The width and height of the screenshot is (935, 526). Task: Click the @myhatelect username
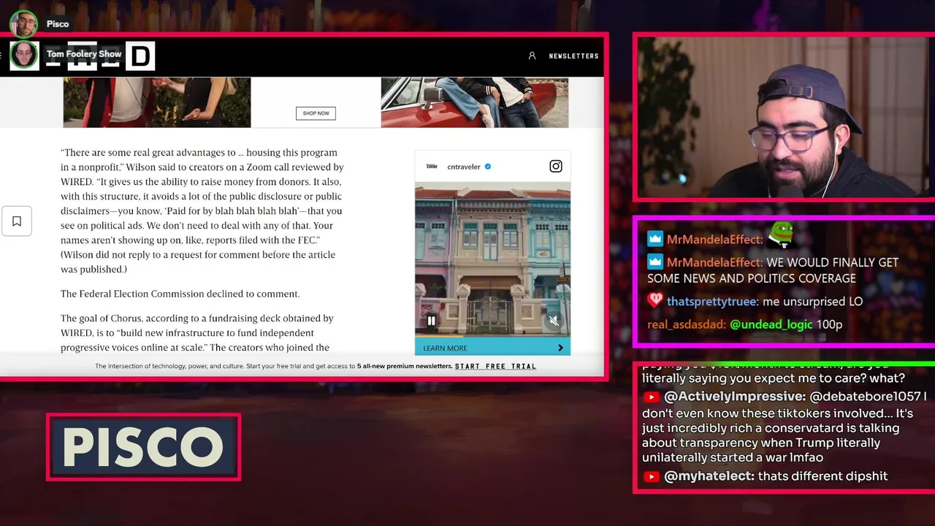709,476
